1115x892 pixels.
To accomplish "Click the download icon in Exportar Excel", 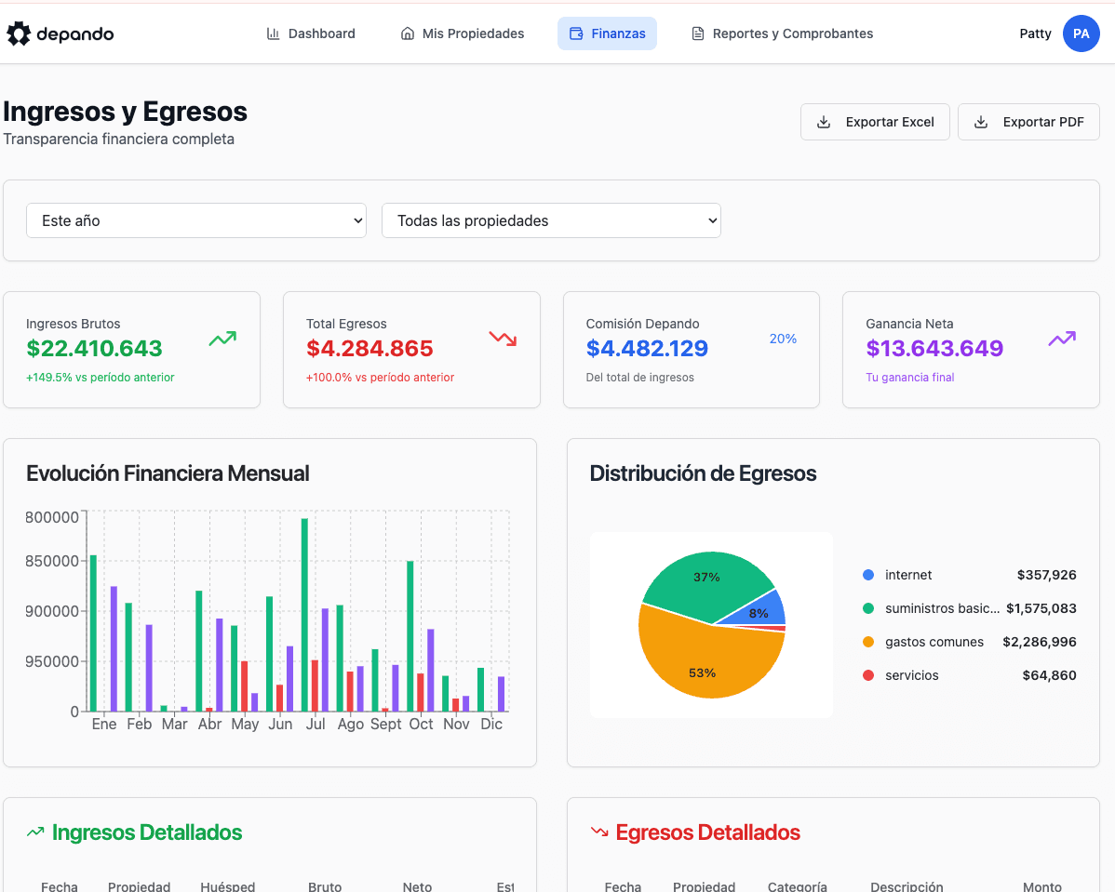I will point(824,122).
